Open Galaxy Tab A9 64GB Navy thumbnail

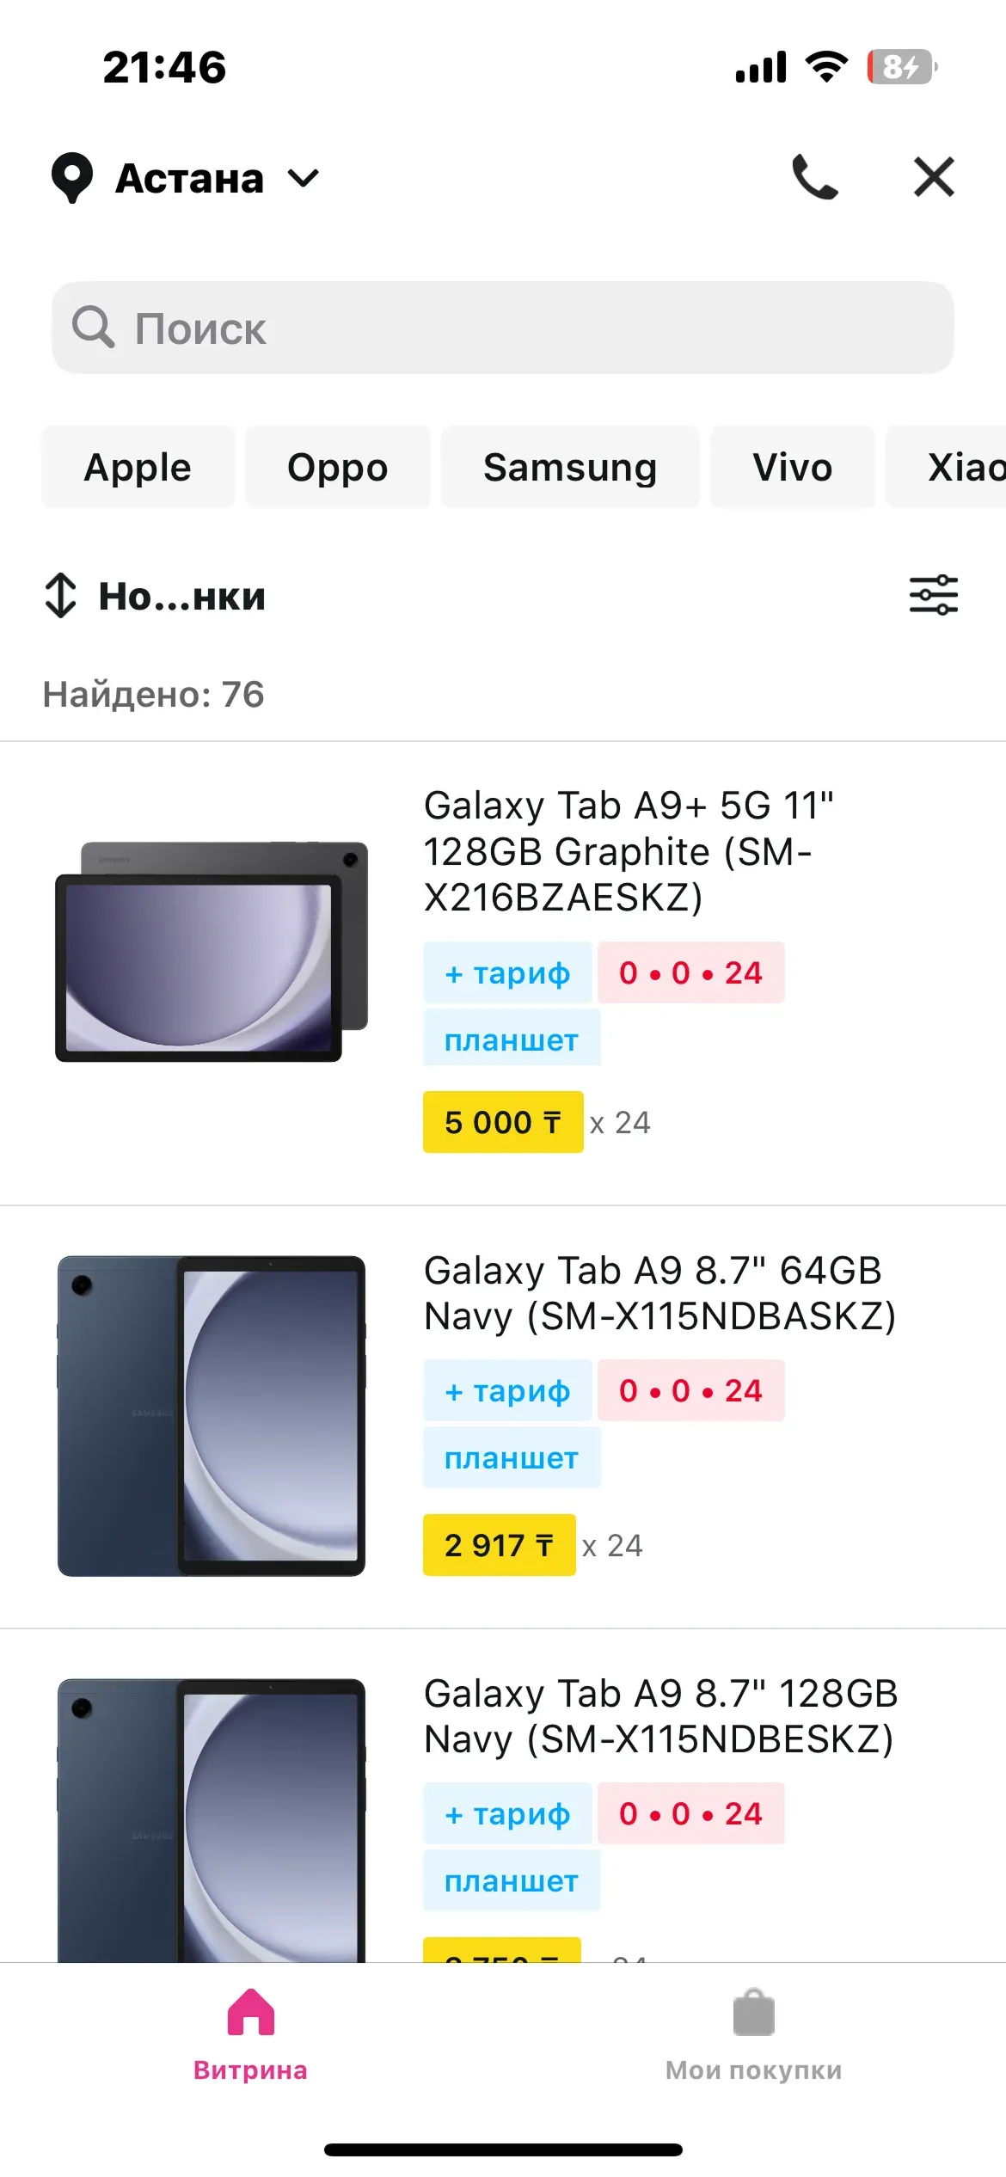coord(212,1416)
